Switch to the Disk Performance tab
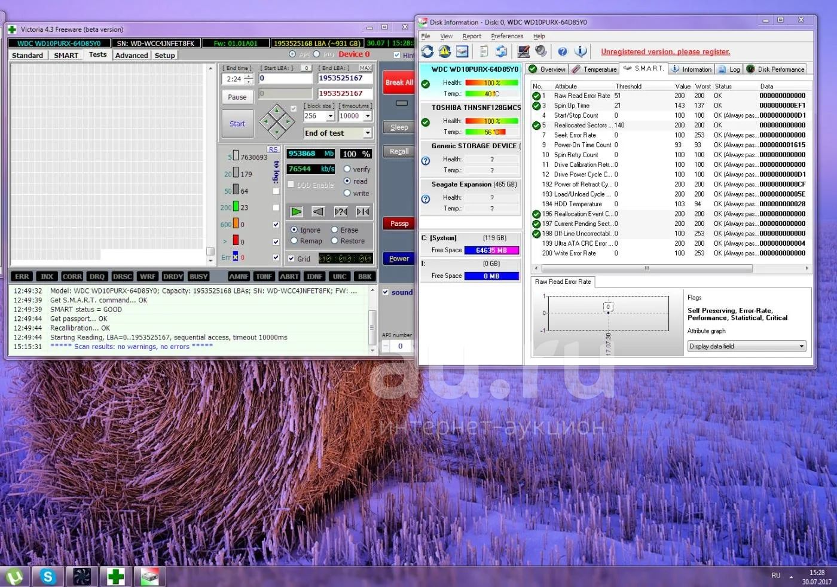Image resolution: width=837 pixels, height=587 pixels. 775,69
